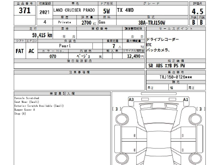Select the mileage 59,415 km
Viewport: 220px width, 165px height.
pyautogui.click(x=42, y=35)
